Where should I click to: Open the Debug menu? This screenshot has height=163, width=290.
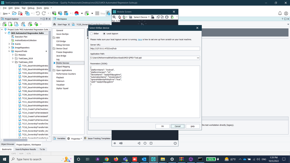(x=31, y=8)
